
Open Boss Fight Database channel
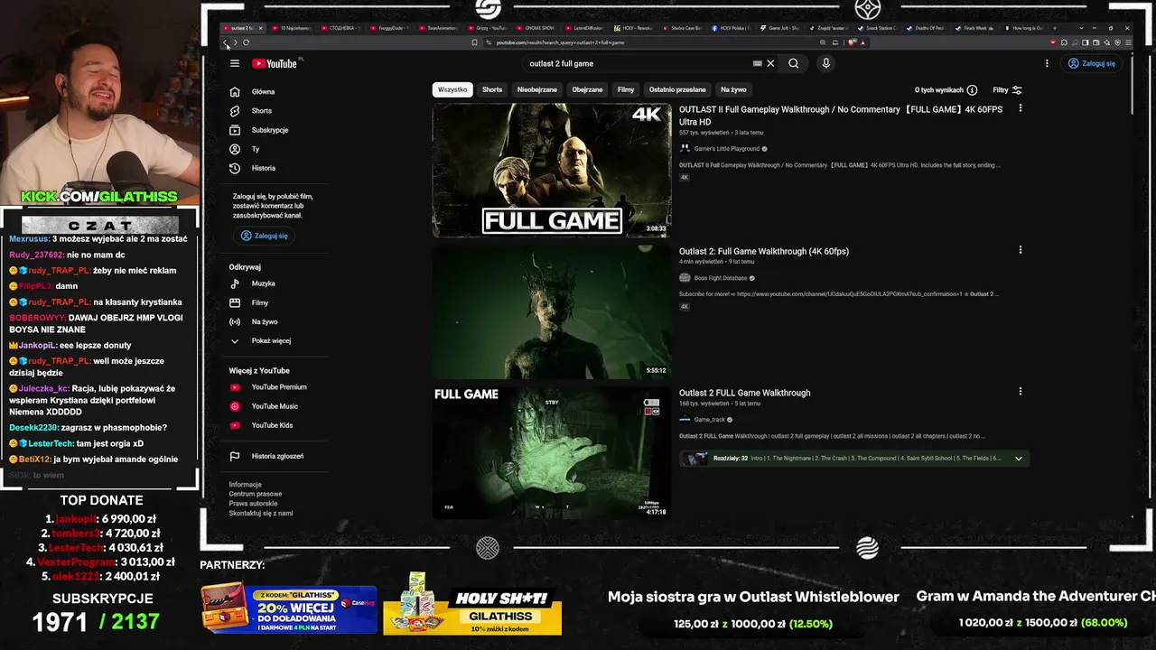pyautogui.click(x=721, y=278)
